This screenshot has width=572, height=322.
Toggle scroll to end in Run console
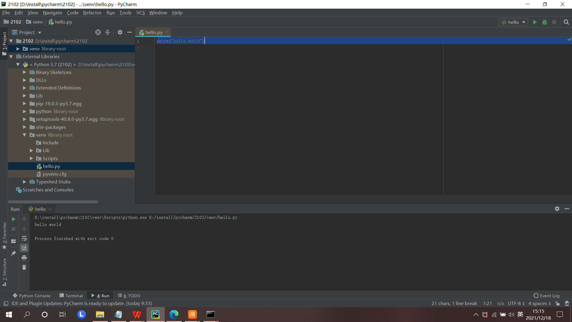[24, 248]
